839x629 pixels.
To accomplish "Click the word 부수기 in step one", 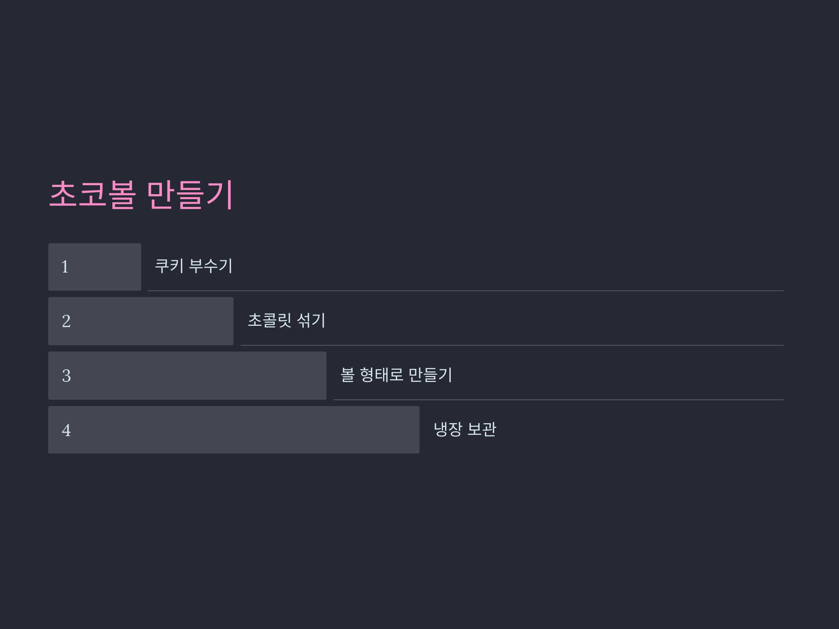I will tap(210, 265).
